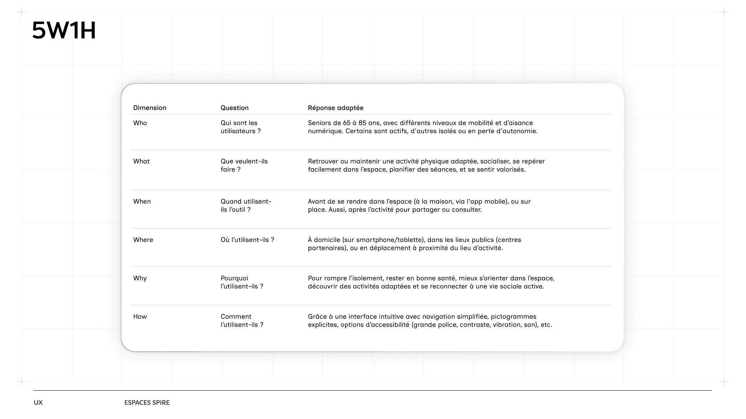The image size is (746, 419).
Task: Select question 'Que veulent-ils faire ?'
Action: 244,165
